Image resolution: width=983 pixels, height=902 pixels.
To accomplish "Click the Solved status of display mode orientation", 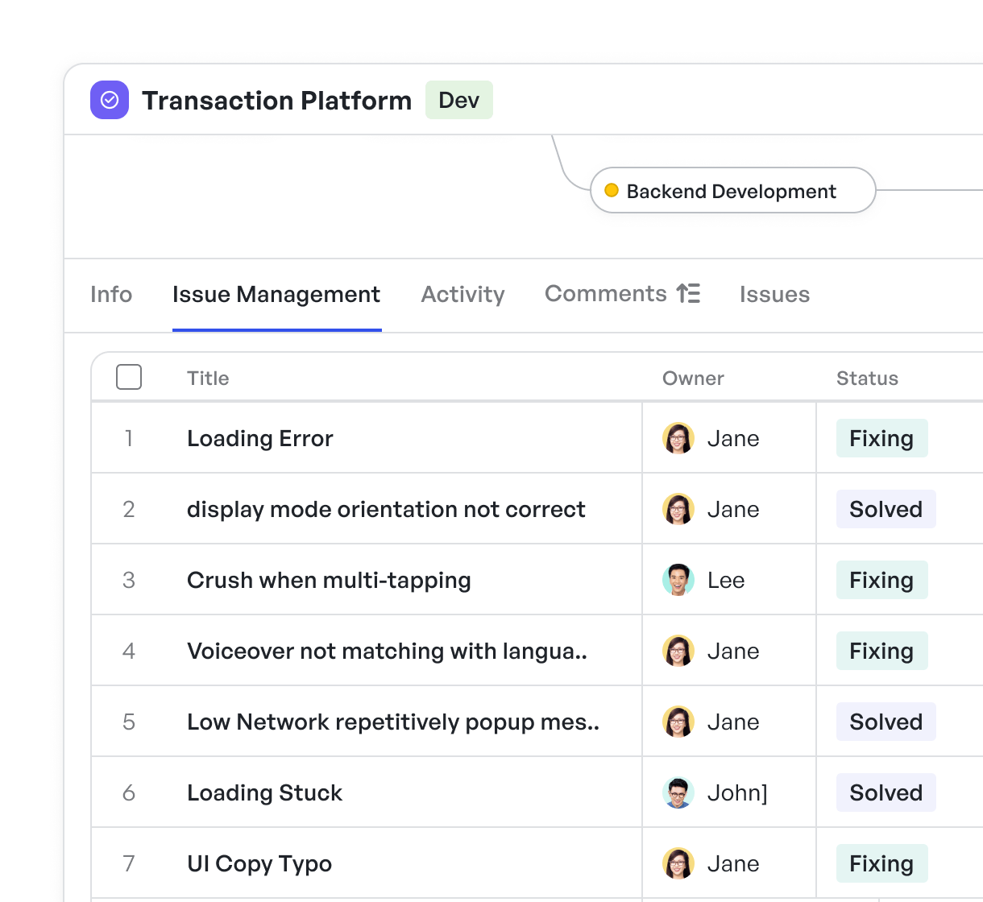I will (886, 509).
